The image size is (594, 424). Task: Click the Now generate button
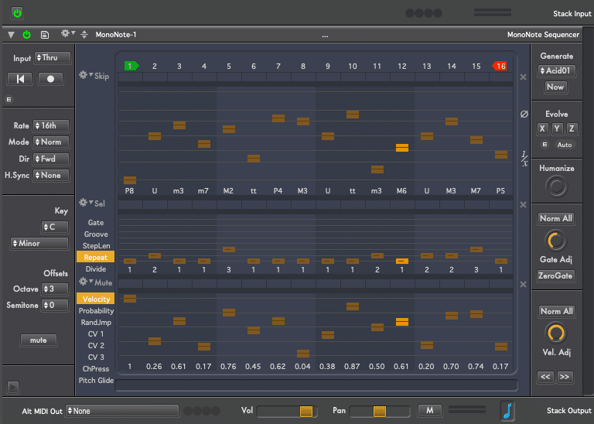click(556, 87)
